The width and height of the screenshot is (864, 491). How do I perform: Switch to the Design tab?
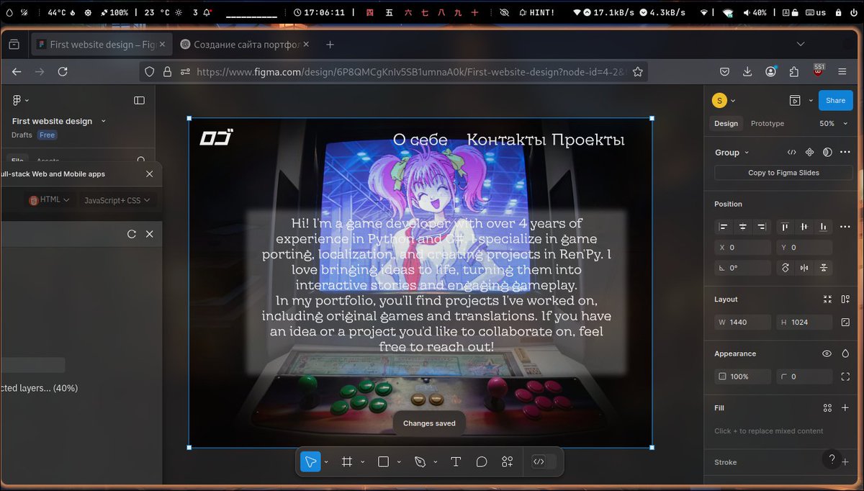726,124
